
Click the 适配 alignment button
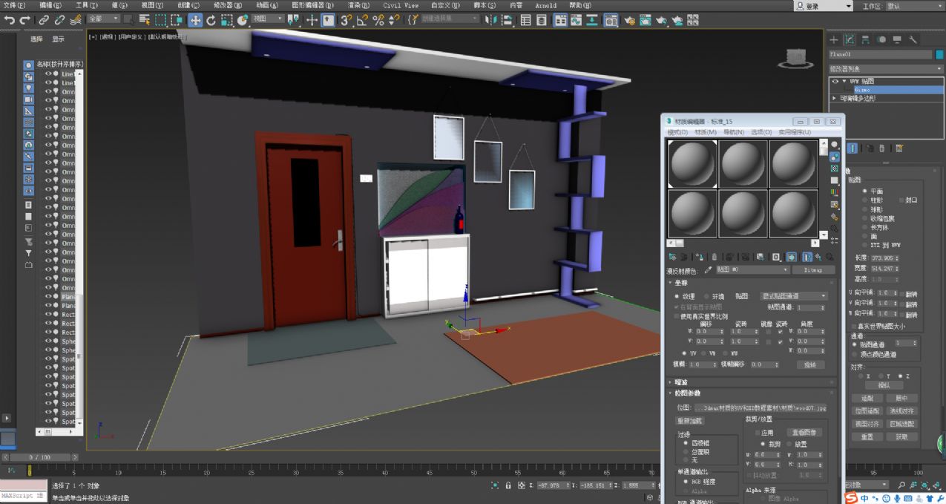tap(867, 399)
